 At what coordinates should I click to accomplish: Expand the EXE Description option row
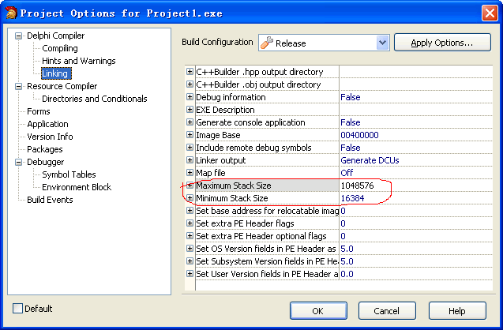[x=190, y=110]
